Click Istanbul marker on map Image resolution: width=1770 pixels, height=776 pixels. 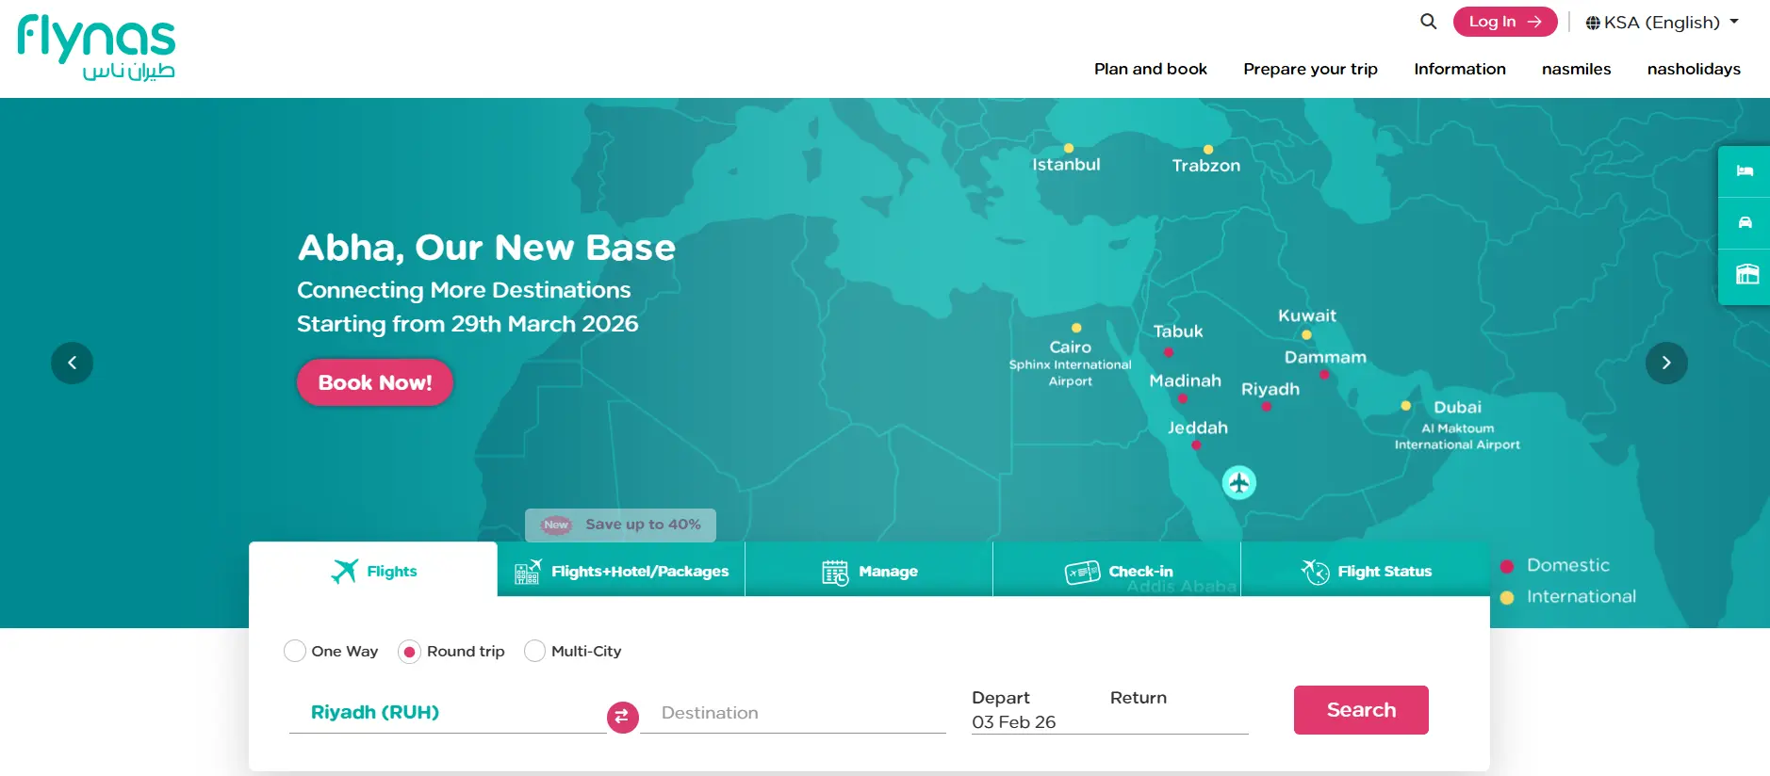point(1069,149)
